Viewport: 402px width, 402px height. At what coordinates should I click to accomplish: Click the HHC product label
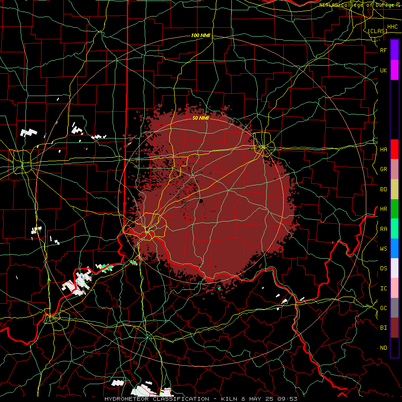pyautogui.click(x=392, y=27)
